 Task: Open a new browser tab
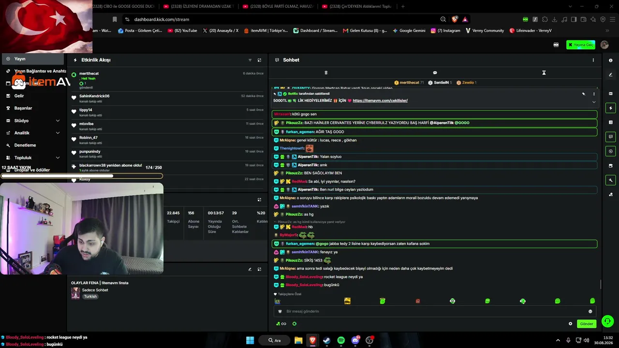click(x=403, y=6)
